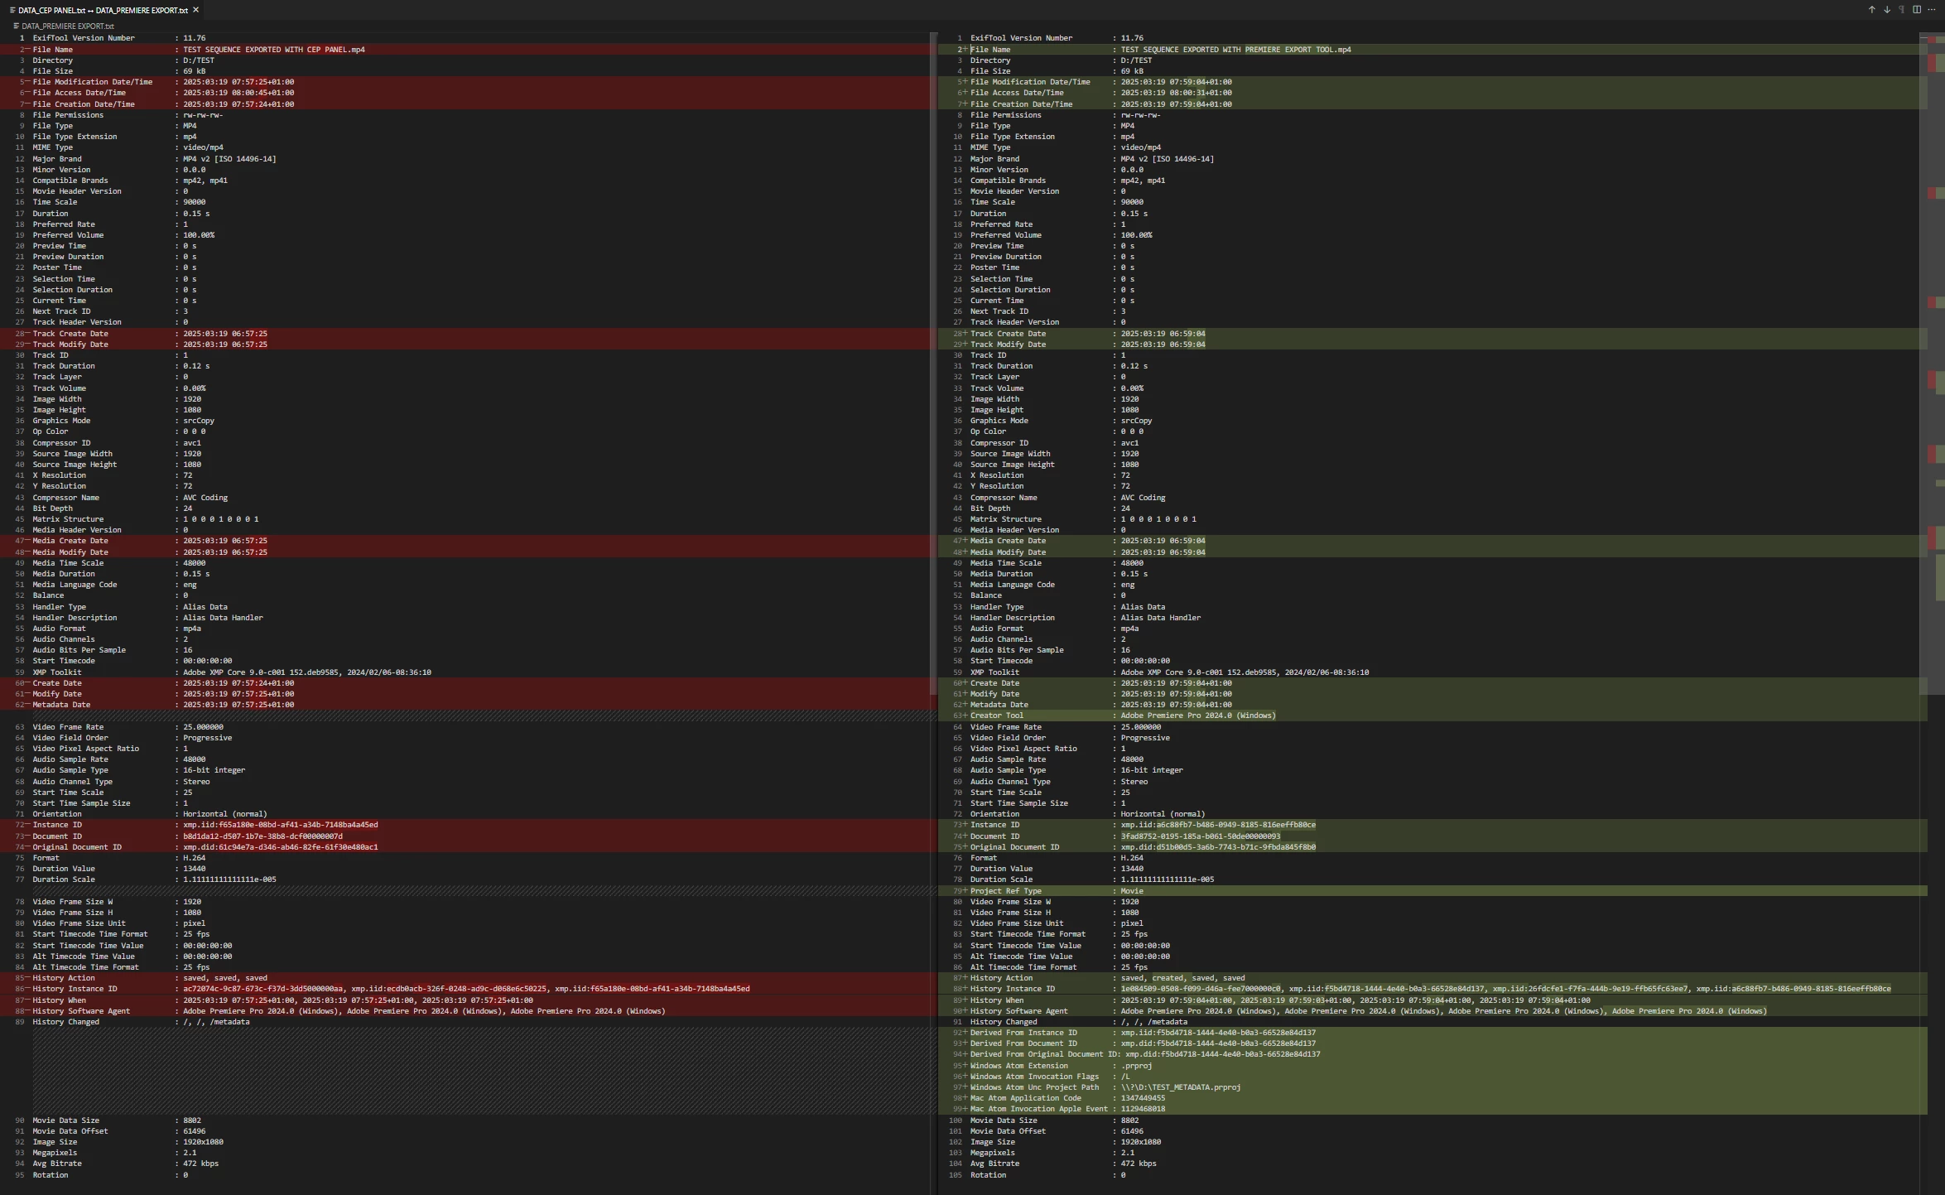This screenshot has height=1195, width=1945.
Task: Click line number 105 in right pane
Action: [955, 1175]
